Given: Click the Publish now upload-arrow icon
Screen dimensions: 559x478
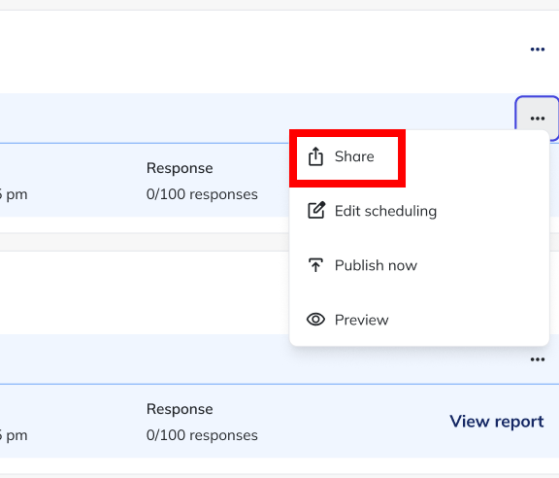Looking at the screenshot, I should pyautogui.click(x=315, y=265).
